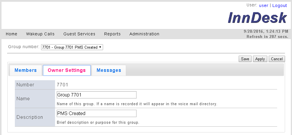Go to the Home menu

click(x=12, y=34)
